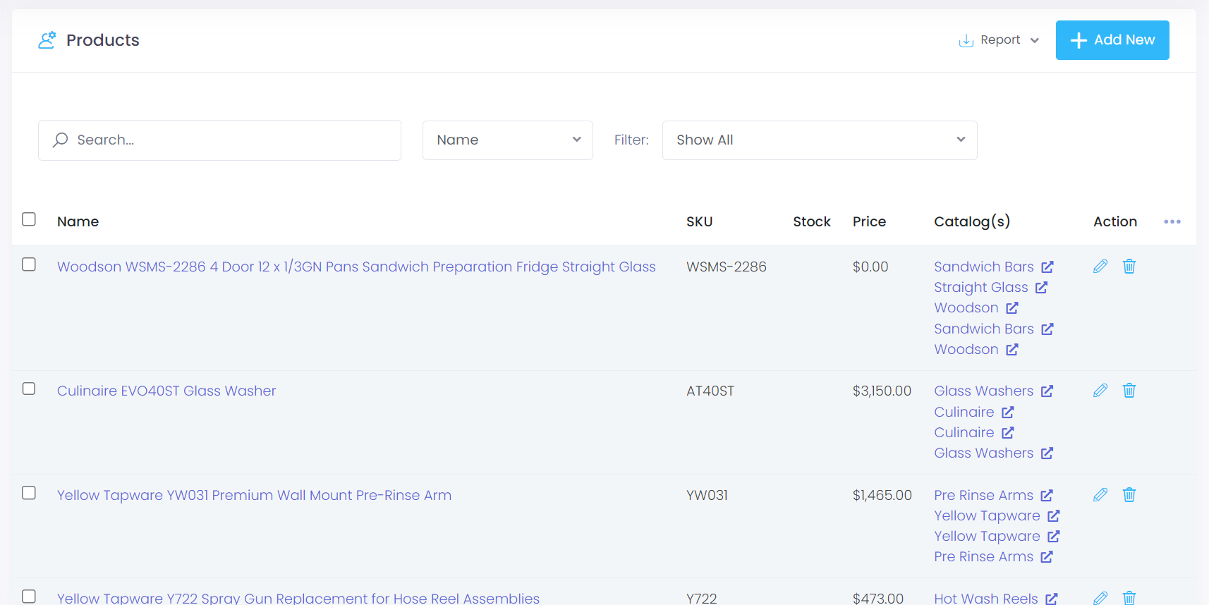Delete the Yellow Tapware YW031 product
The width and height of the screenshot is (1209, 605).
pos(1129,495)
